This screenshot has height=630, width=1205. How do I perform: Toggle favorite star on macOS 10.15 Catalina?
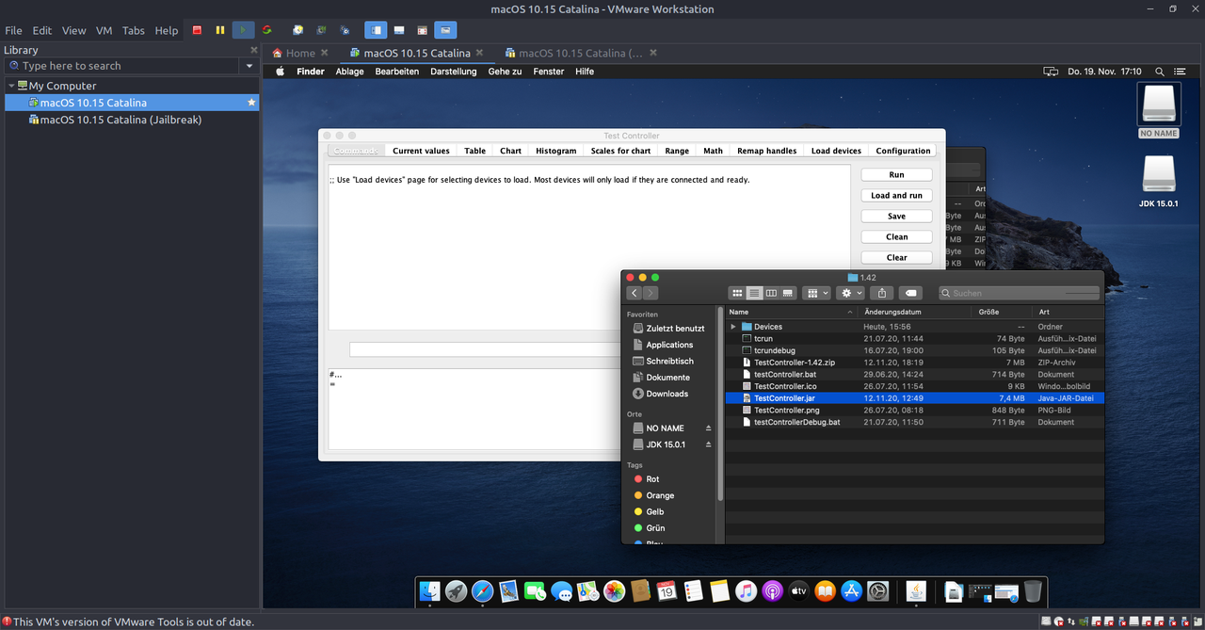pos(251,103)
